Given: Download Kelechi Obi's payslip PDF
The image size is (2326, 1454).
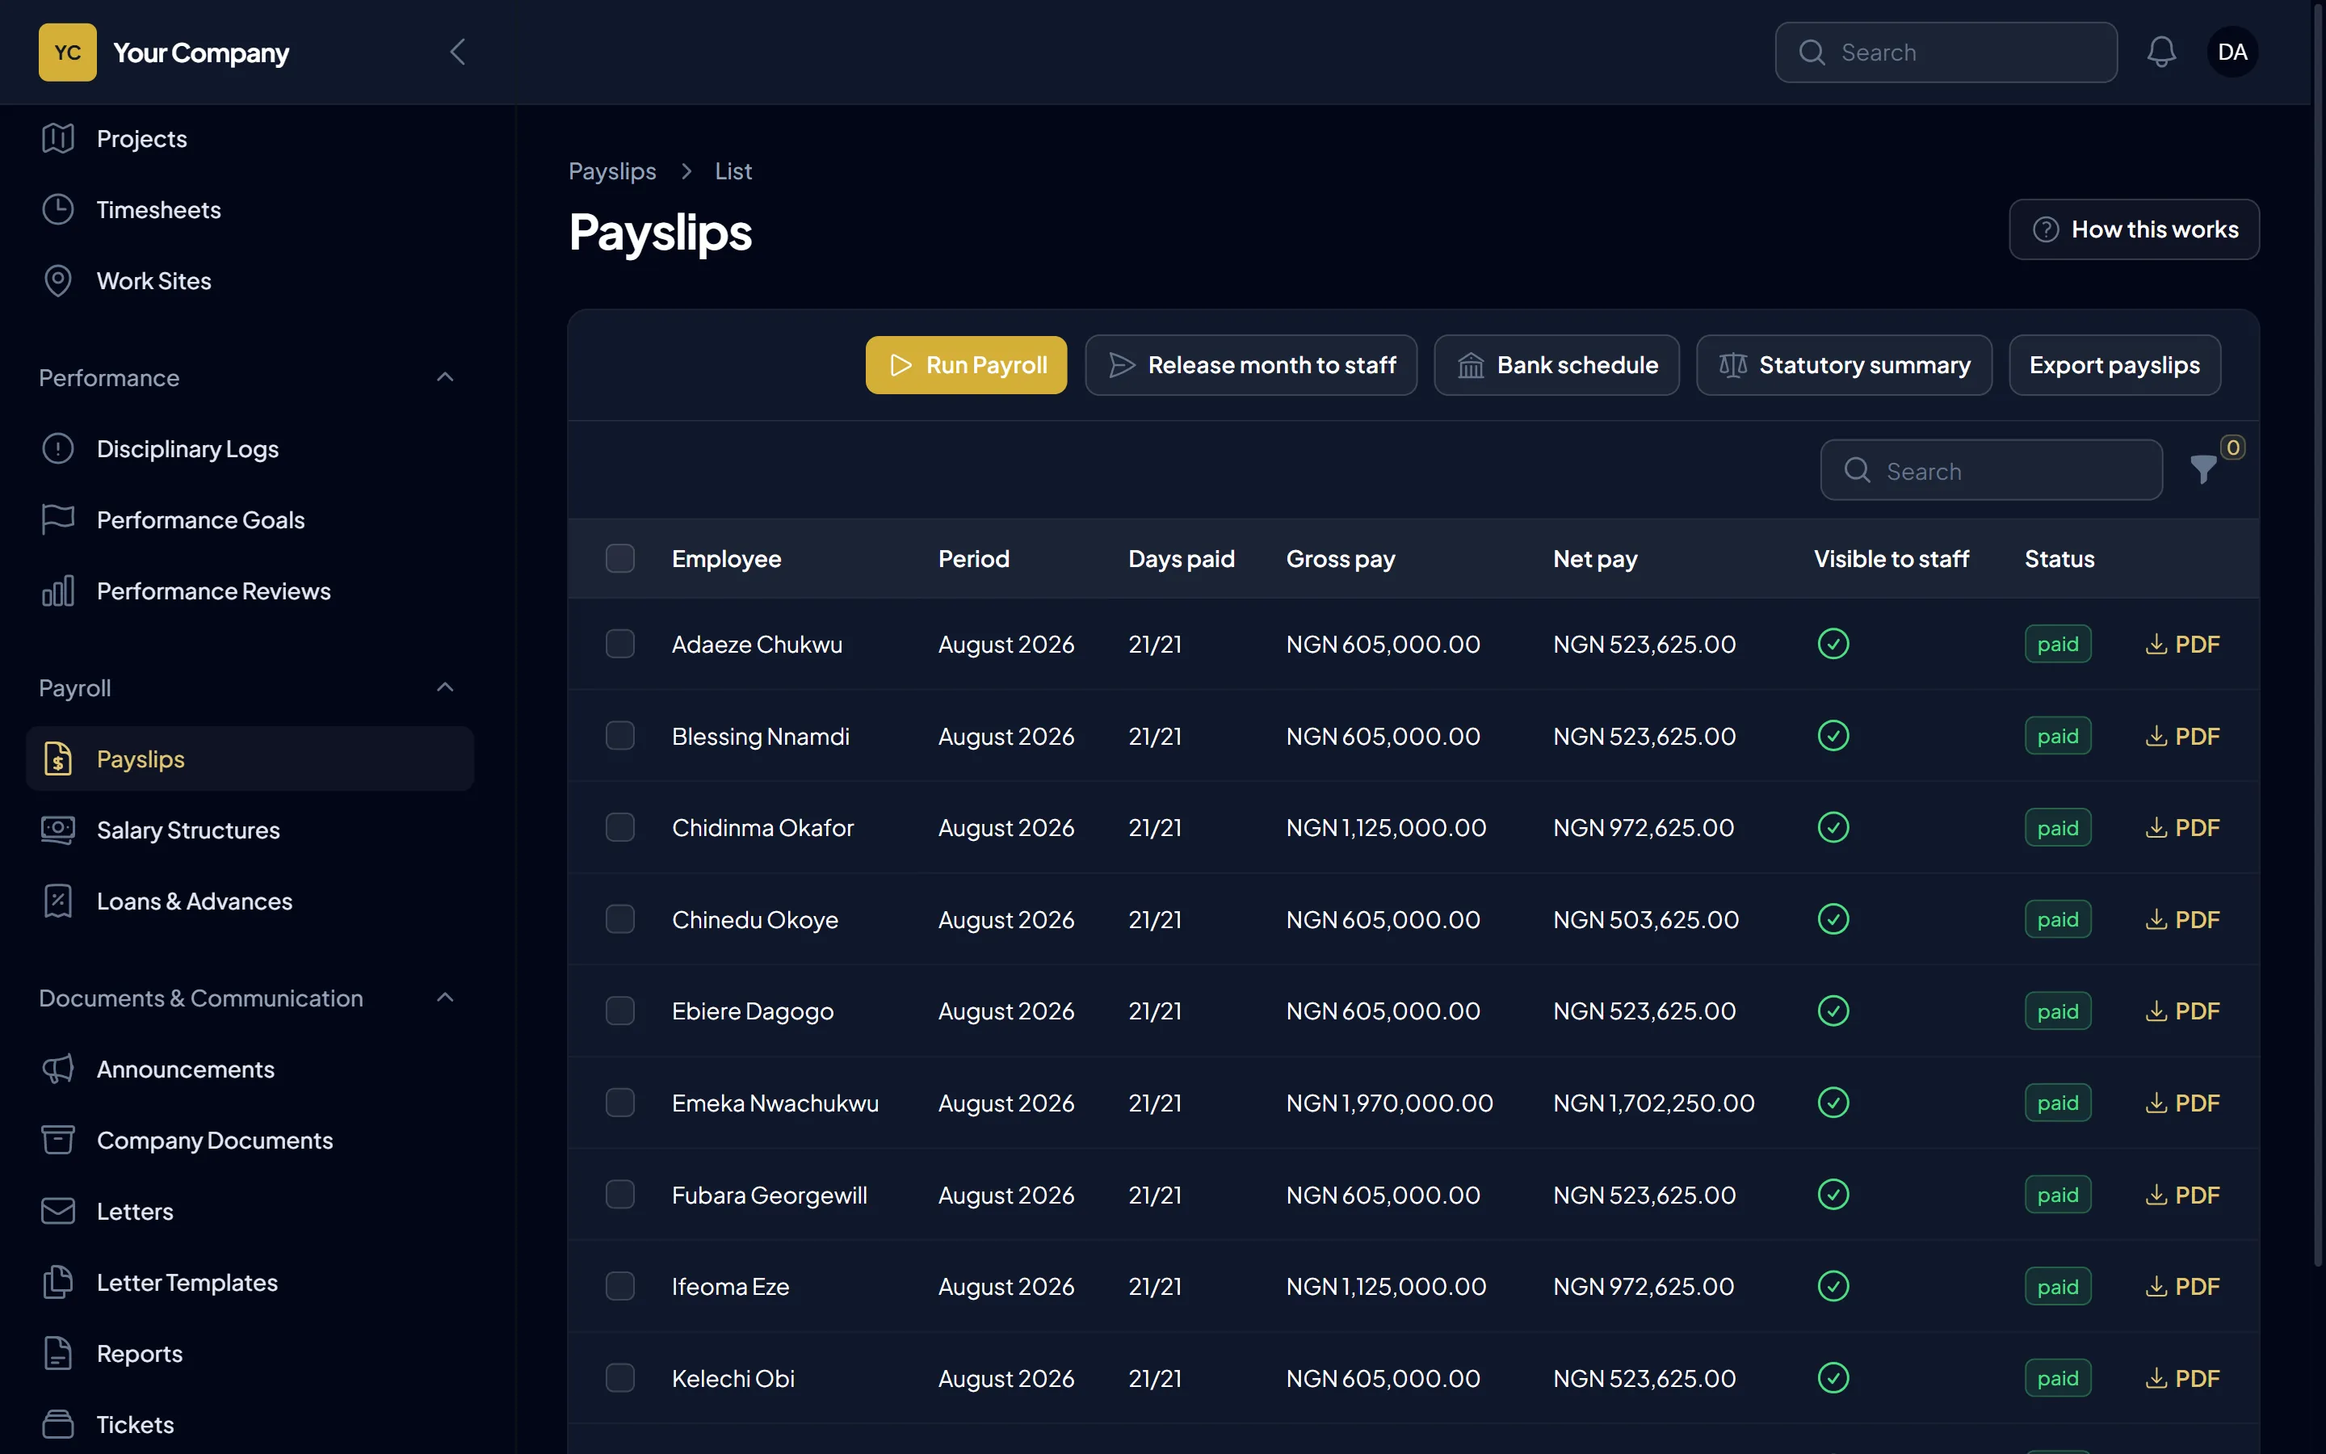Looking at the screenshot, I should tap(2181, 1378).
